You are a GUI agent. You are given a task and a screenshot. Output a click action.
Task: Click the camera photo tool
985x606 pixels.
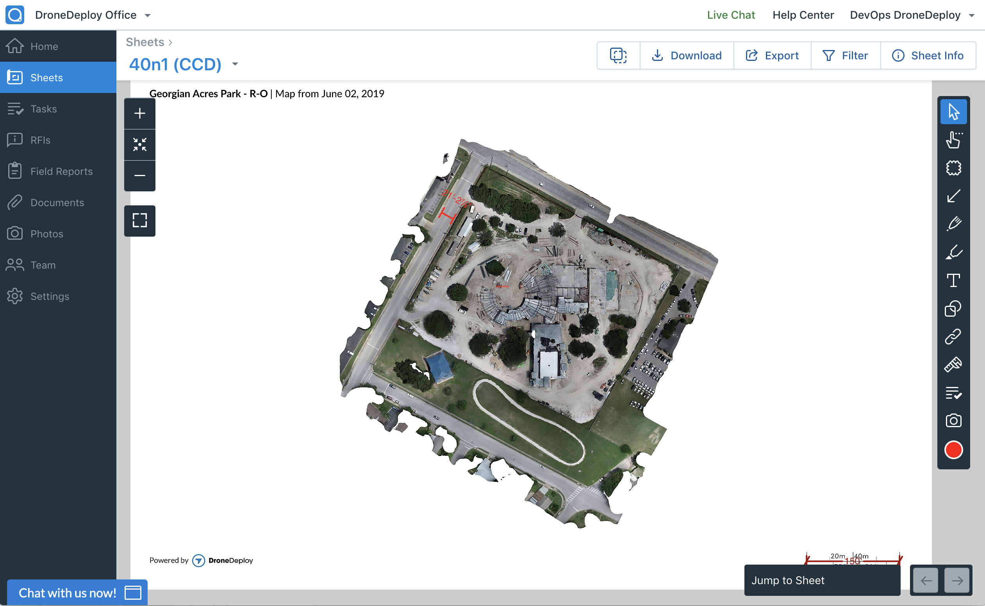click(x=953, y=421)
